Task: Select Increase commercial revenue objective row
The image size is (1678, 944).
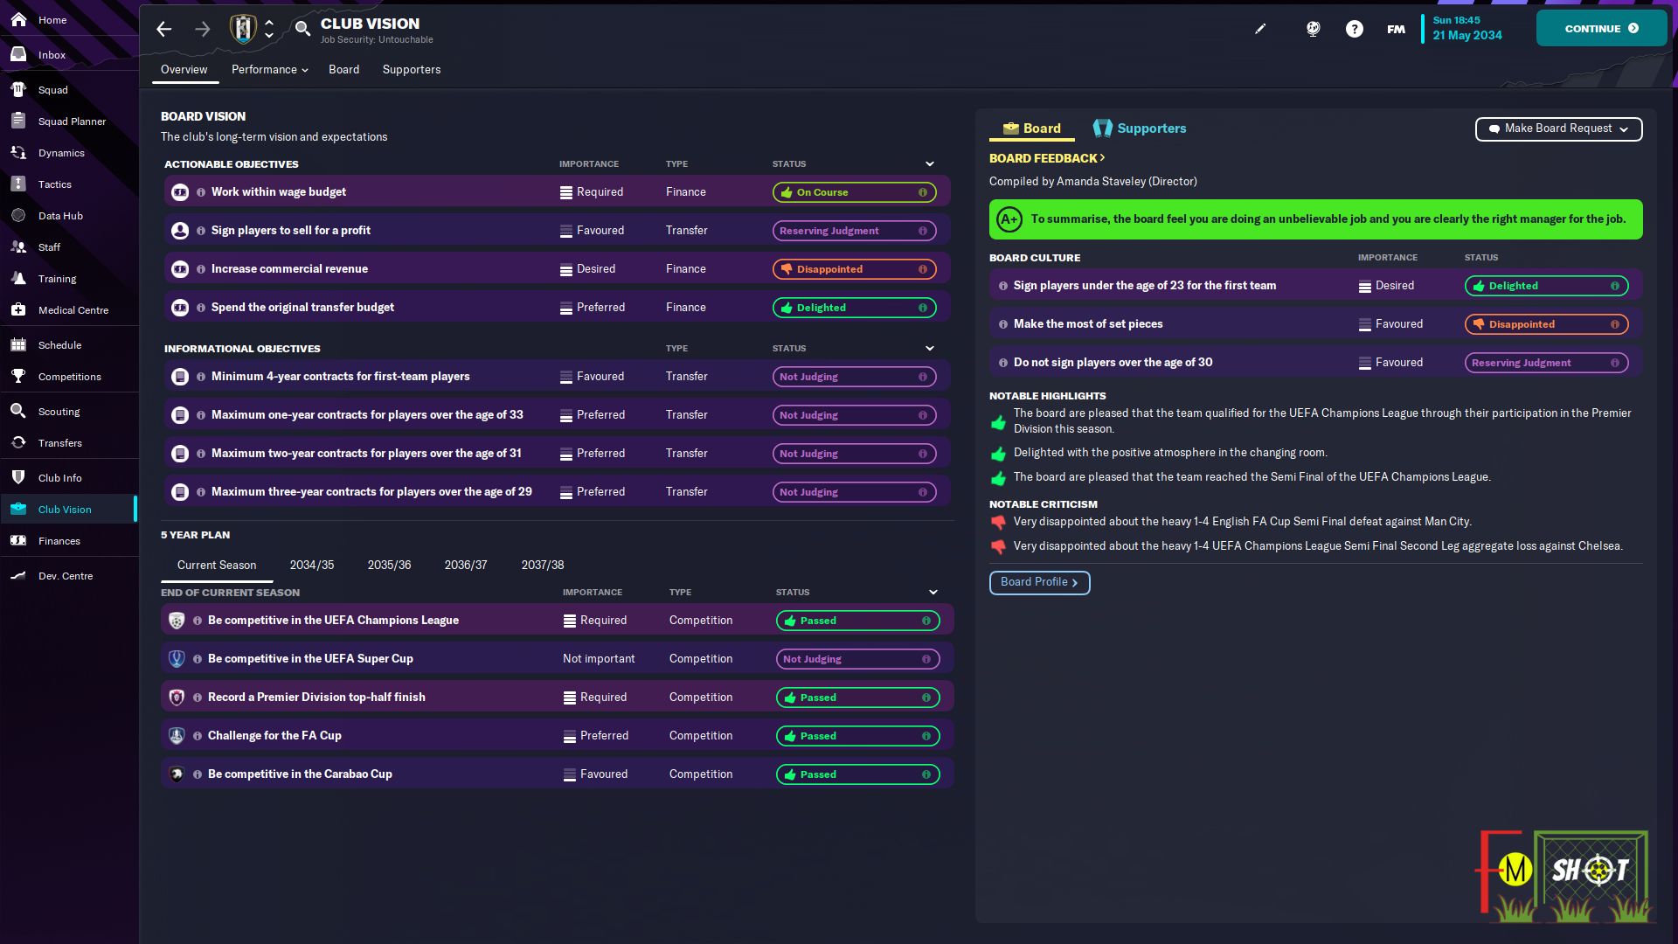Action: pyautogui.click(x=557, y=269)
